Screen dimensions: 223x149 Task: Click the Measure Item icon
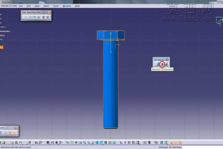click(x=149, y=143)
